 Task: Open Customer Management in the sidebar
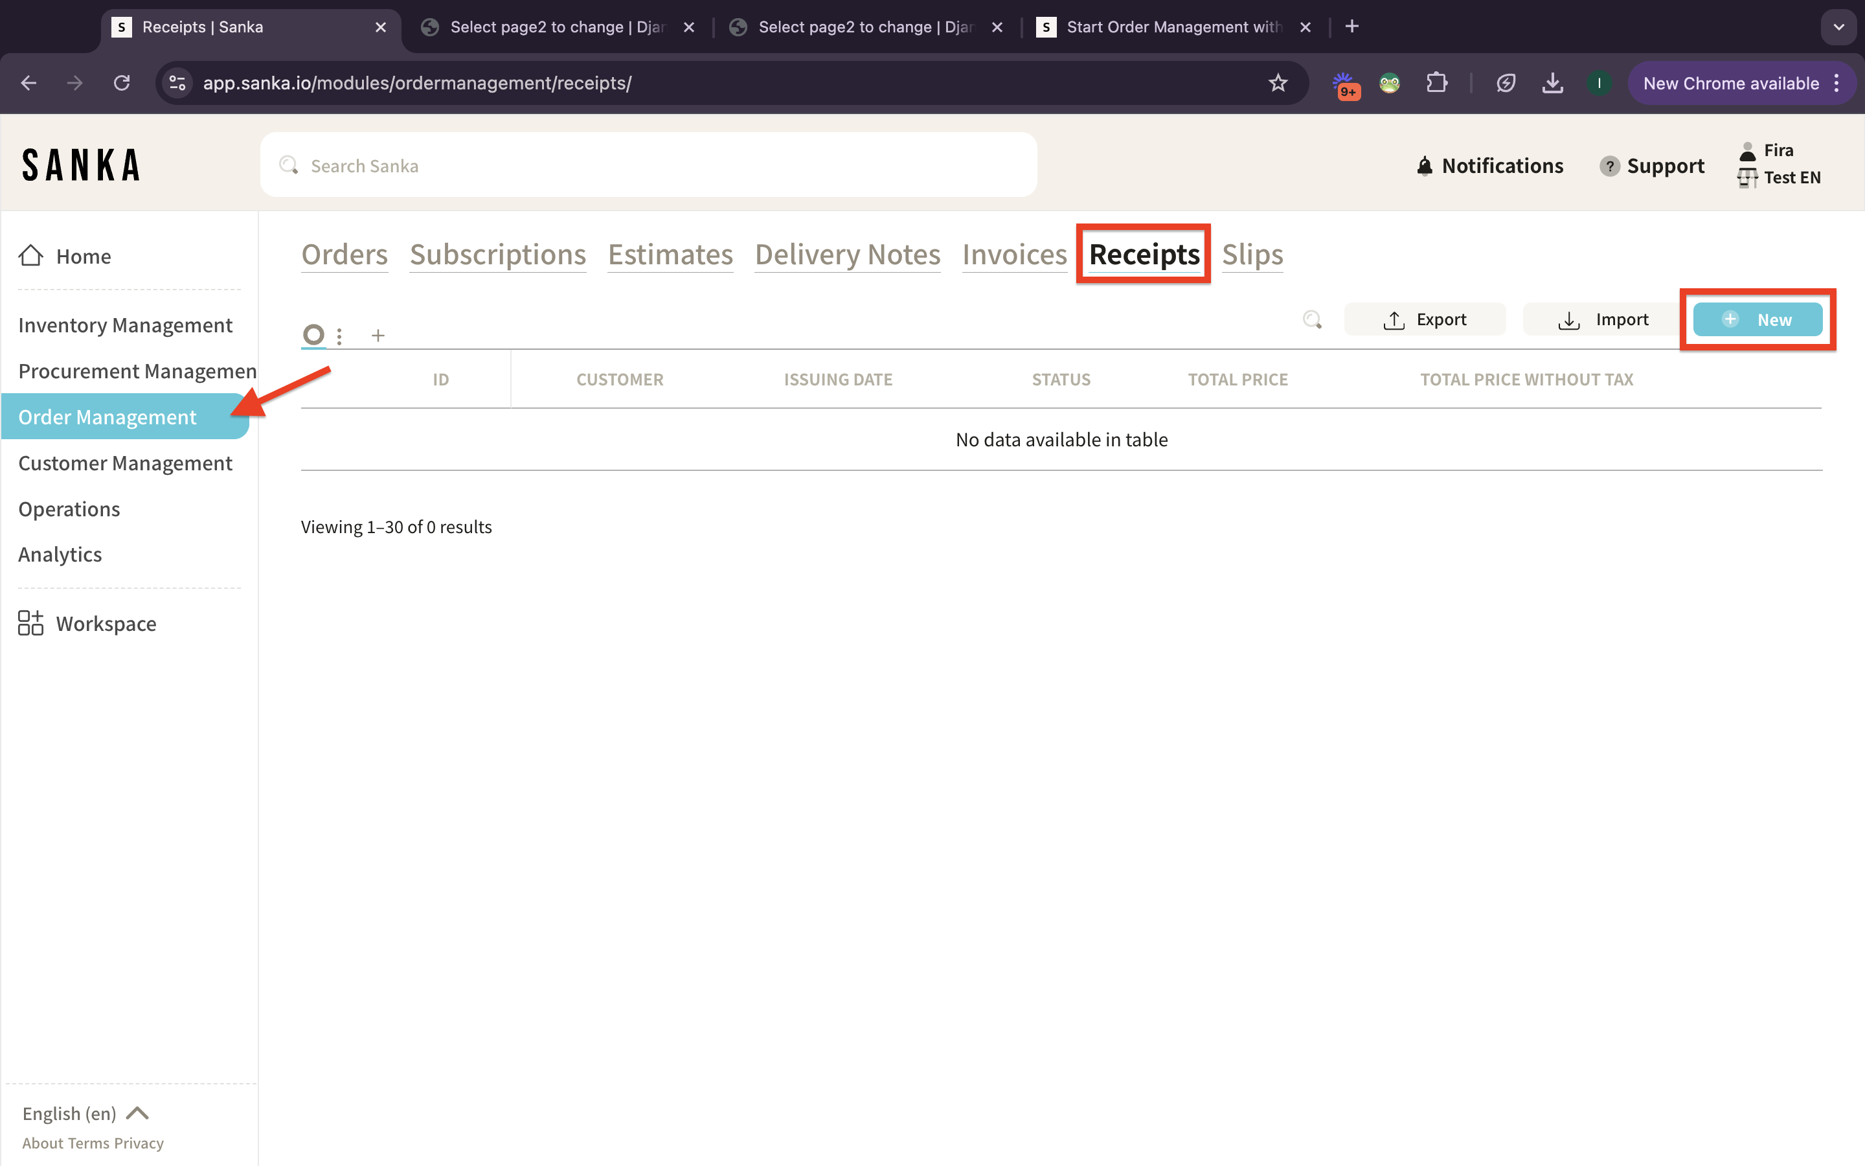pos(125,463)
